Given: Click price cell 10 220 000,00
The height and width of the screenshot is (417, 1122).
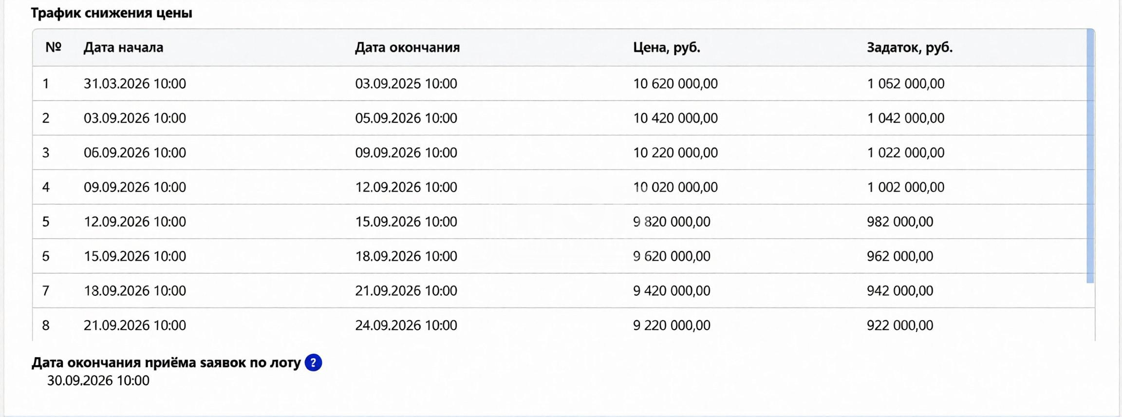Looking at the screenshot, I should [675, 152].
